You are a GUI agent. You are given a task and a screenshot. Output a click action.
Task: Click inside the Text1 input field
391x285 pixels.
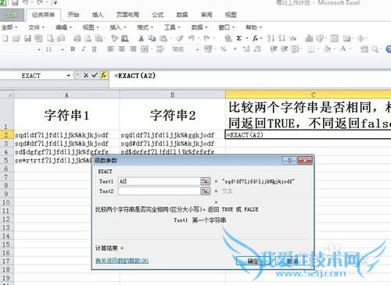coord(159,181)
